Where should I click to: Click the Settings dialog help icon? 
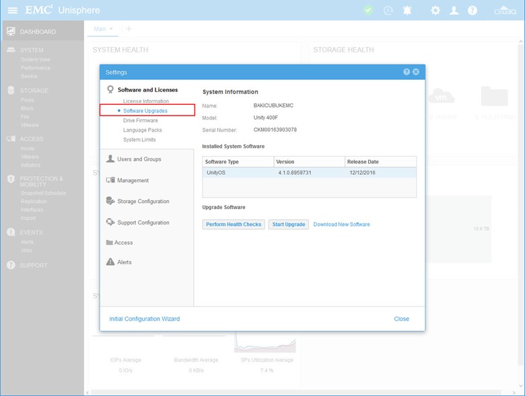pyautogui.click(x=407, y=72)
